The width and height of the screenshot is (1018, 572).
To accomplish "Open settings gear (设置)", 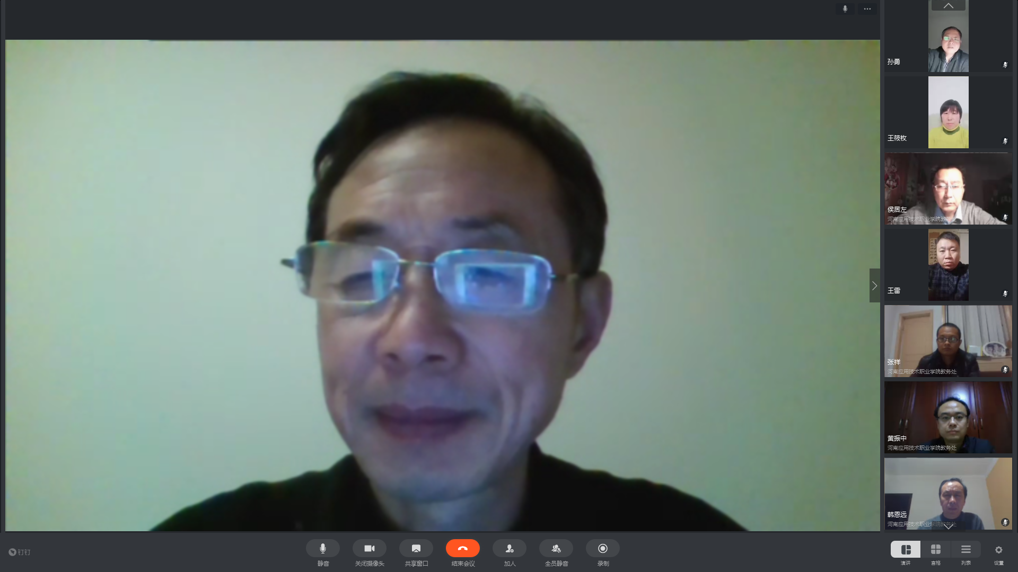I will 999,550.
